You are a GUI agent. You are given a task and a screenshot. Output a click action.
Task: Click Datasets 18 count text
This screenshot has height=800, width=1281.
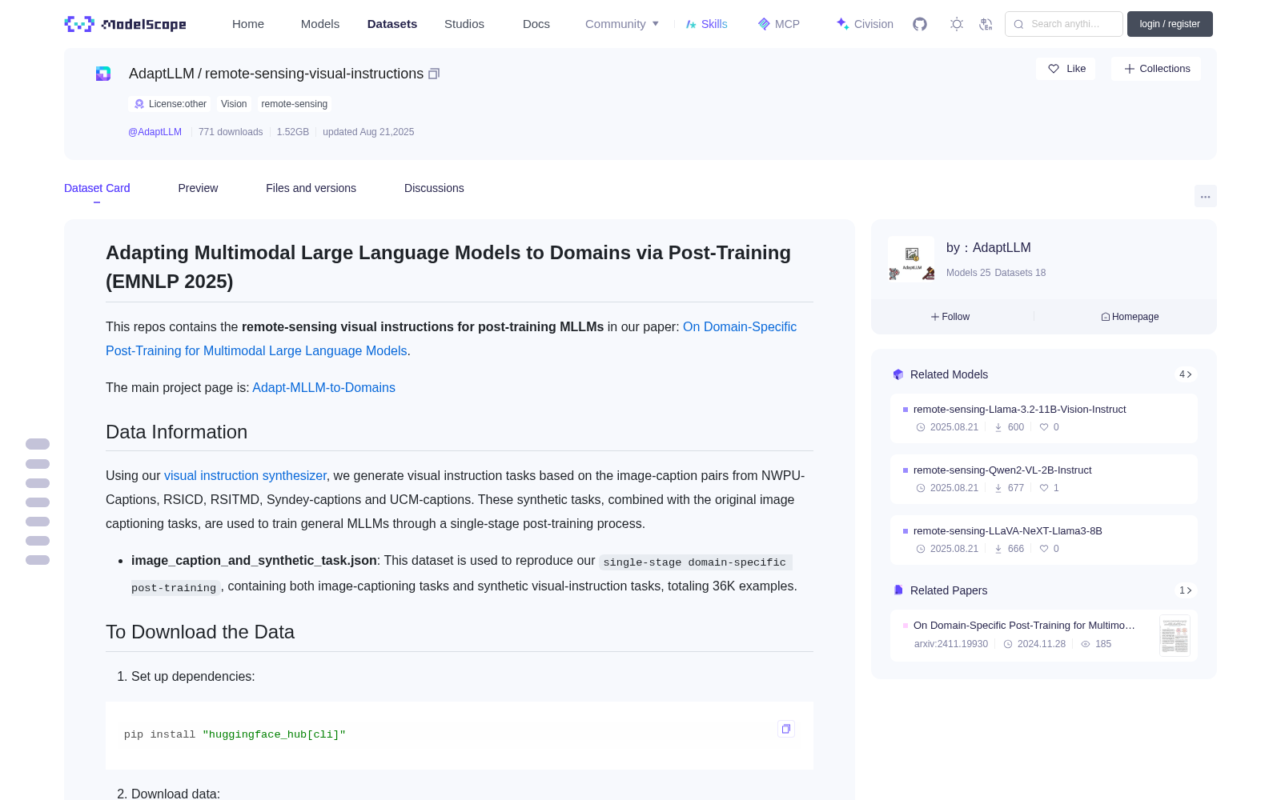[1020, 273]
